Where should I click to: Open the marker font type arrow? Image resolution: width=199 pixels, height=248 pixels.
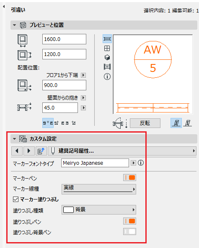tap(133, 163)
